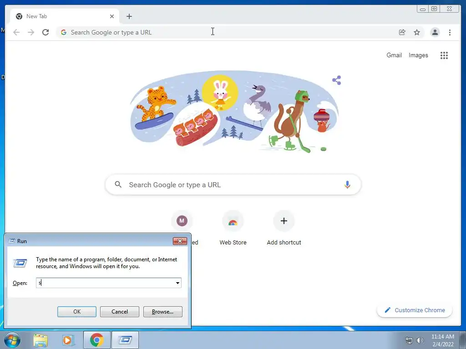Click the Customize Chrome button
466x349 pixels.
[x=415, y=310]
